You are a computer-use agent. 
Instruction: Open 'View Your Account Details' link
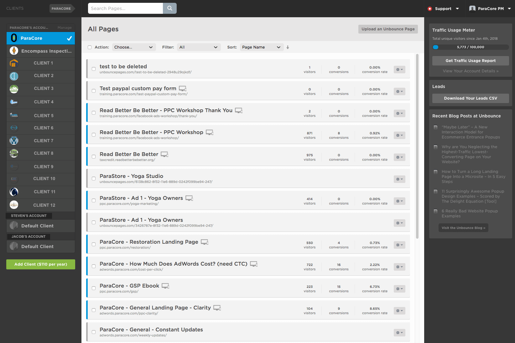[471, 71]
